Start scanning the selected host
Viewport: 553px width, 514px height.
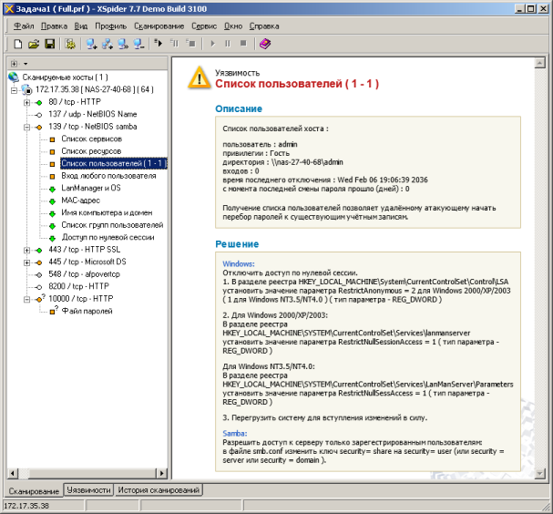point(159,44)
